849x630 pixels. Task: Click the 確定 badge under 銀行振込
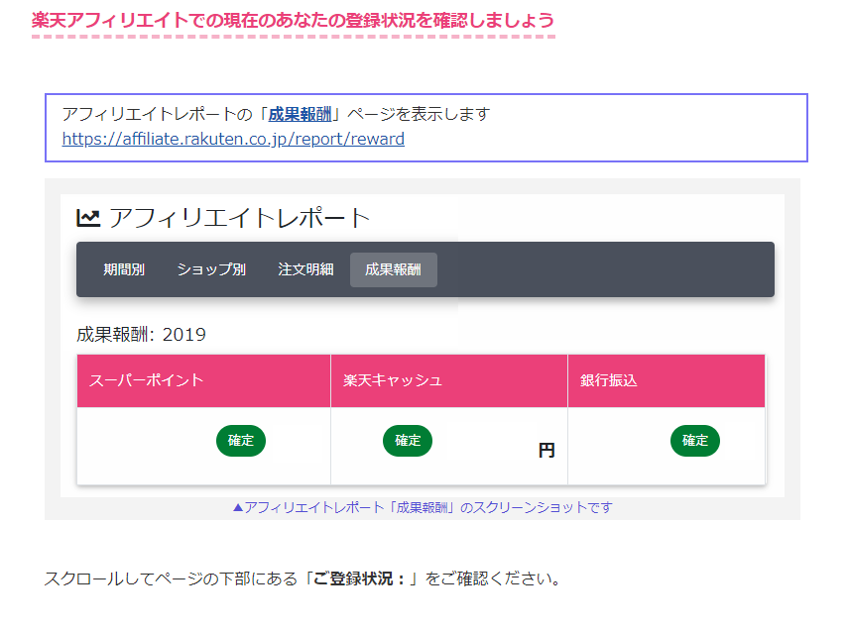pos(695,441)
